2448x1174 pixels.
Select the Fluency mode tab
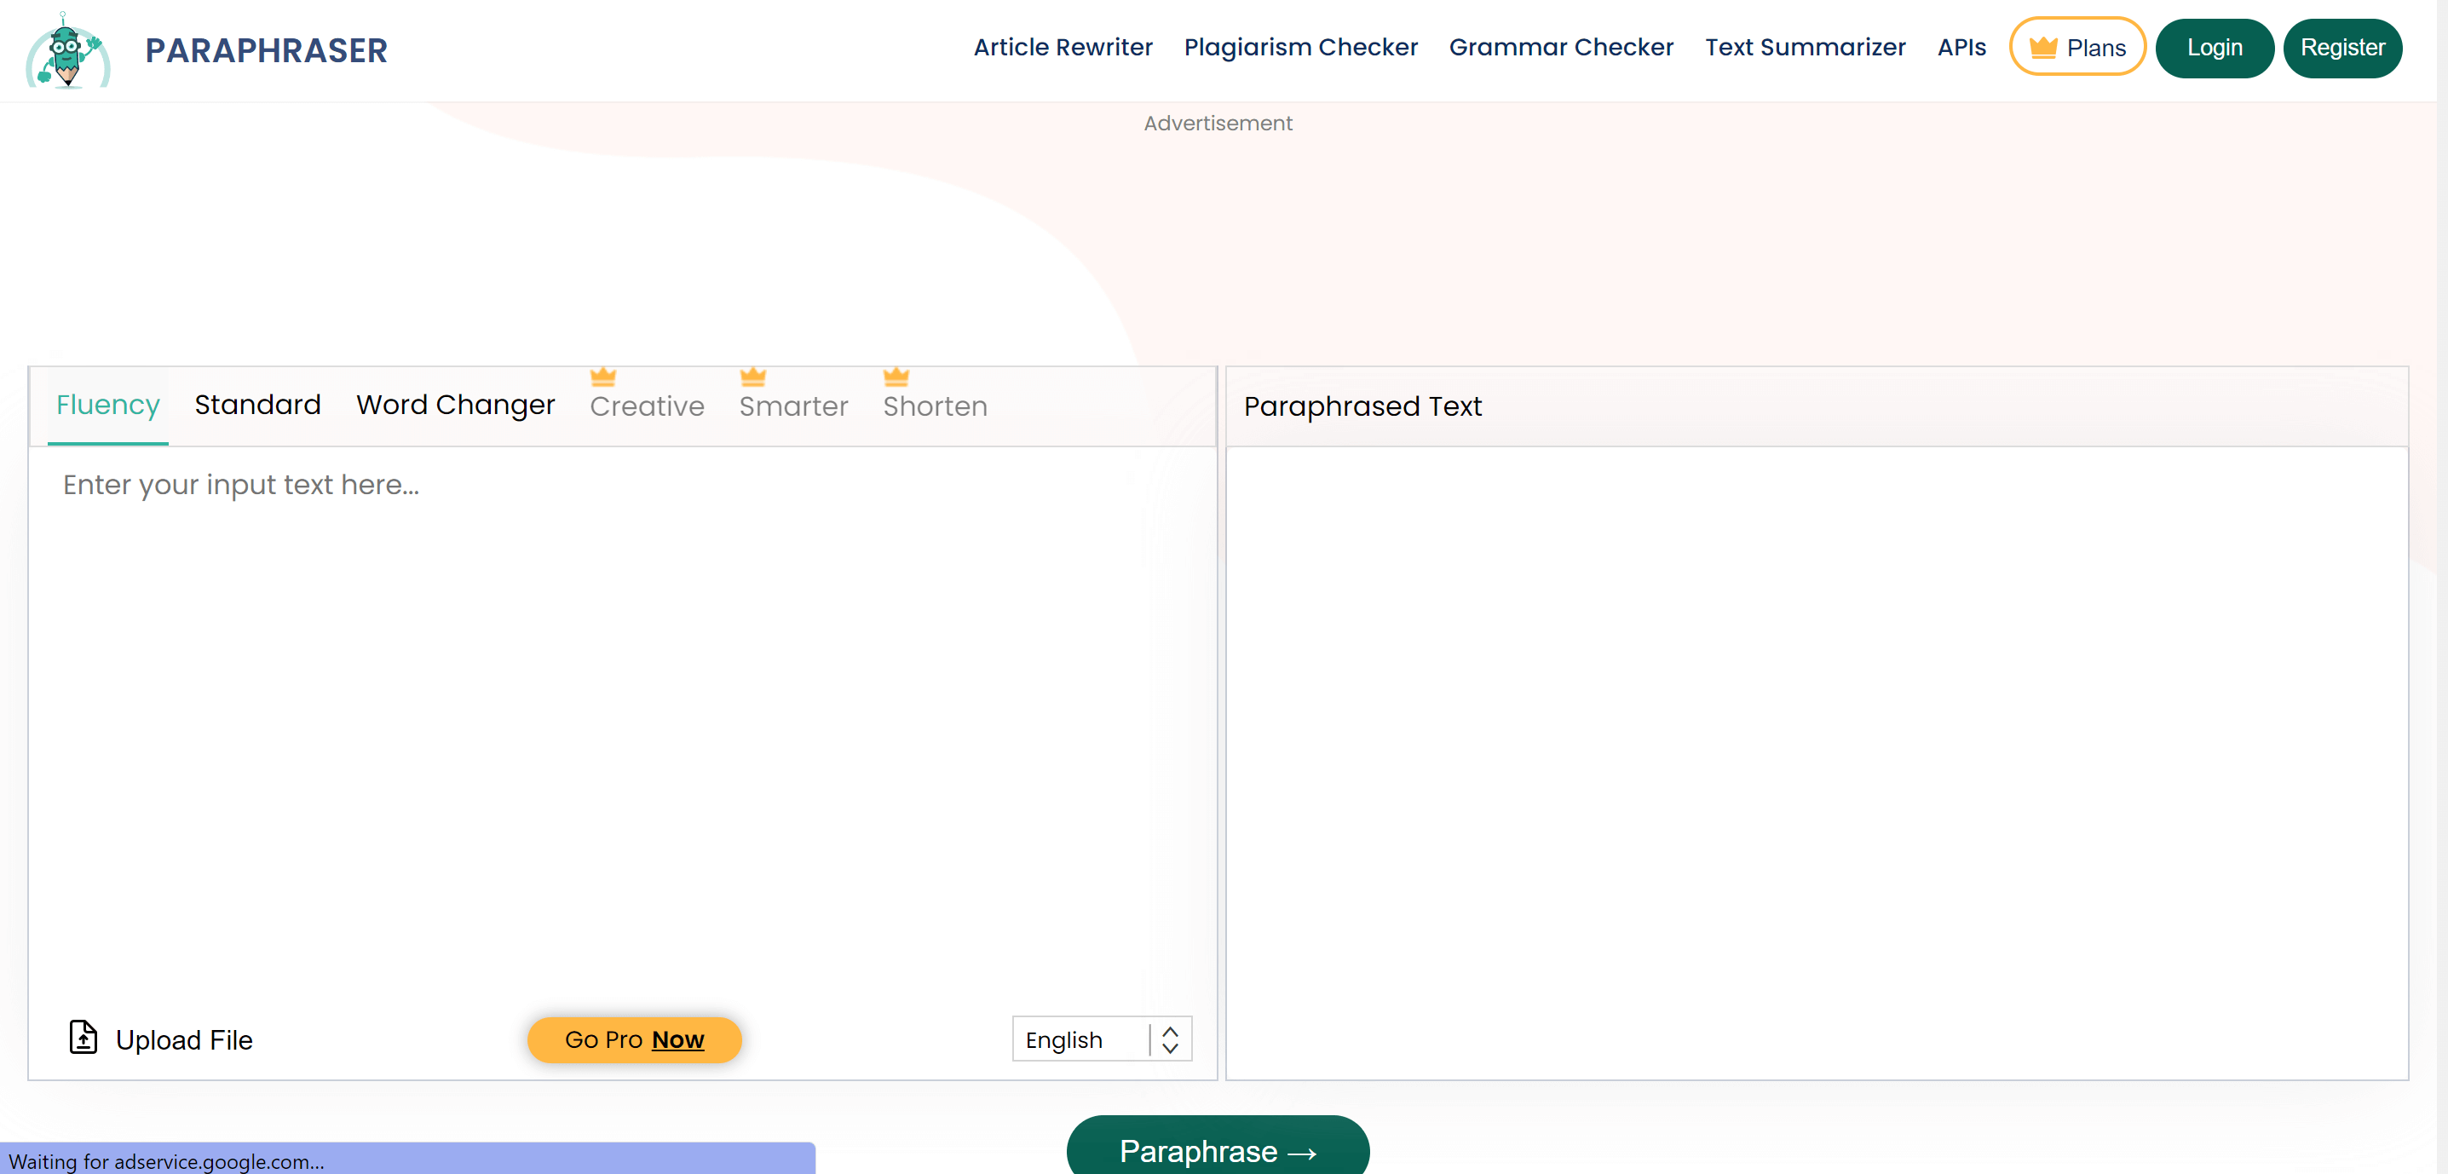click(107, 405)
